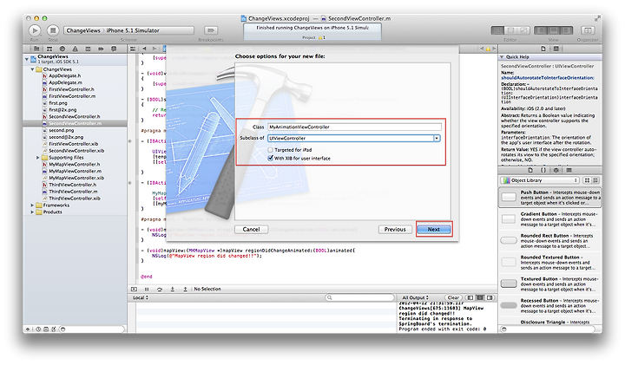Select the Standard editor button
Image resolution: width=625 pixels, height=365 pixels.
tap(497, 30)
